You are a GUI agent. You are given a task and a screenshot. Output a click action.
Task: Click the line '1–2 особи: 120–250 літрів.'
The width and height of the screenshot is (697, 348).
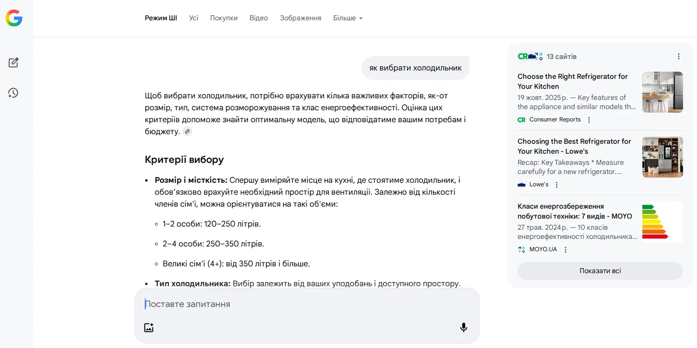tap(212, 224)
